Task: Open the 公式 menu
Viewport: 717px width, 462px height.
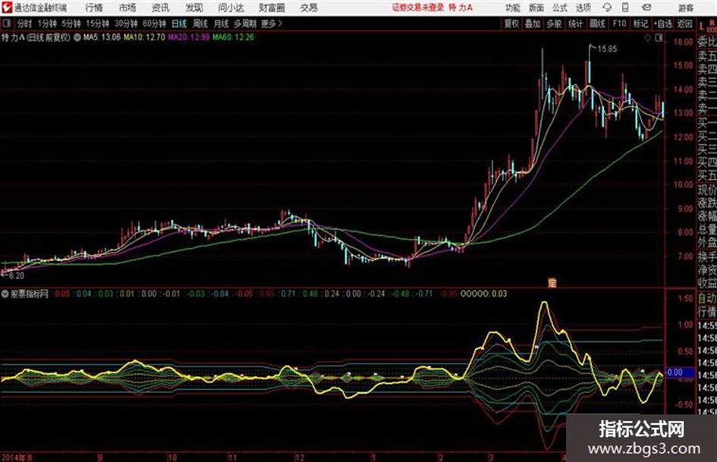Action: pos(560,8)
